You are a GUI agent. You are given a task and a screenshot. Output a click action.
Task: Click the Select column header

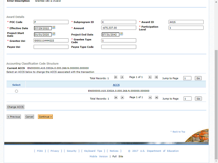click(x=16, y=85)
